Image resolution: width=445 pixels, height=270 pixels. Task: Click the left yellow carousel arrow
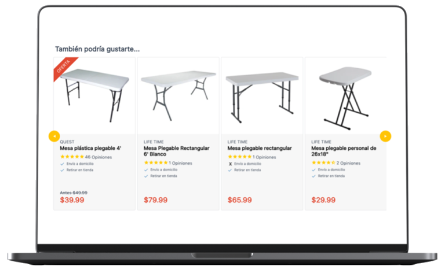pos(54,136)
